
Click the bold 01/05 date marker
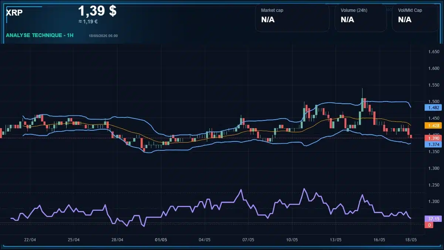click(x=161, y=240)
